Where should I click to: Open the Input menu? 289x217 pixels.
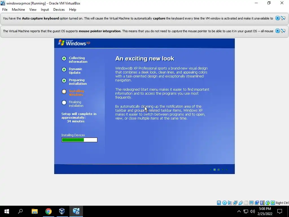45,10
